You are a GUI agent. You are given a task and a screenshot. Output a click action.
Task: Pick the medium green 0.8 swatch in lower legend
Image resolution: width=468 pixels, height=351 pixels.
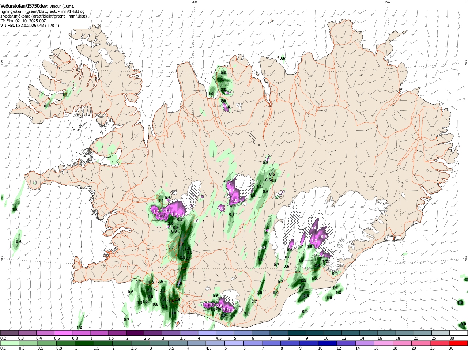[x=66, y=343]
